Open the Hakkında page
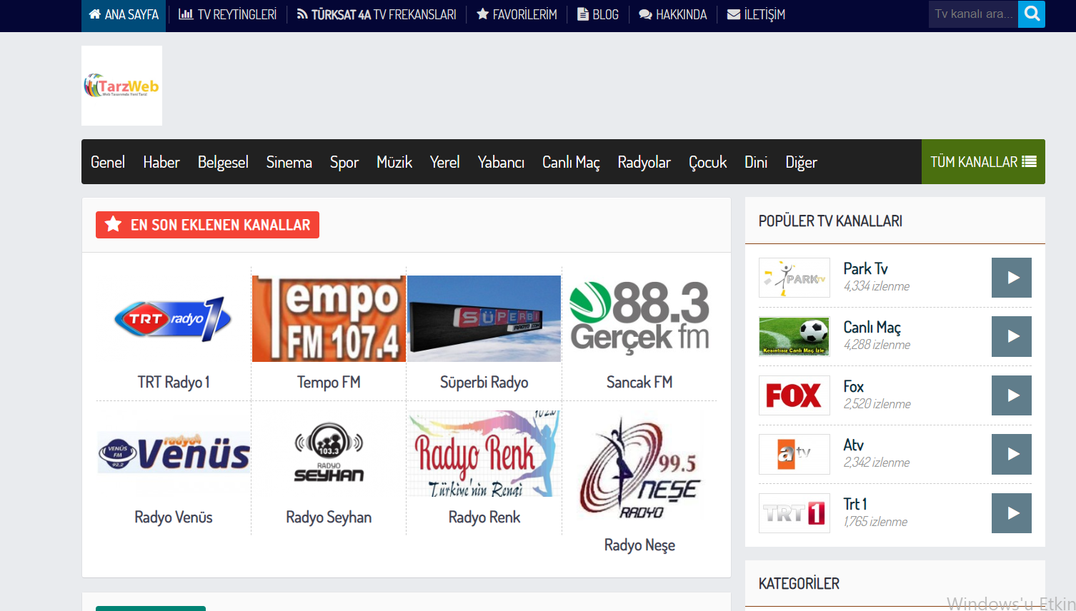The height and width of the screenshot is (611, 1076). tap(672, 15)
